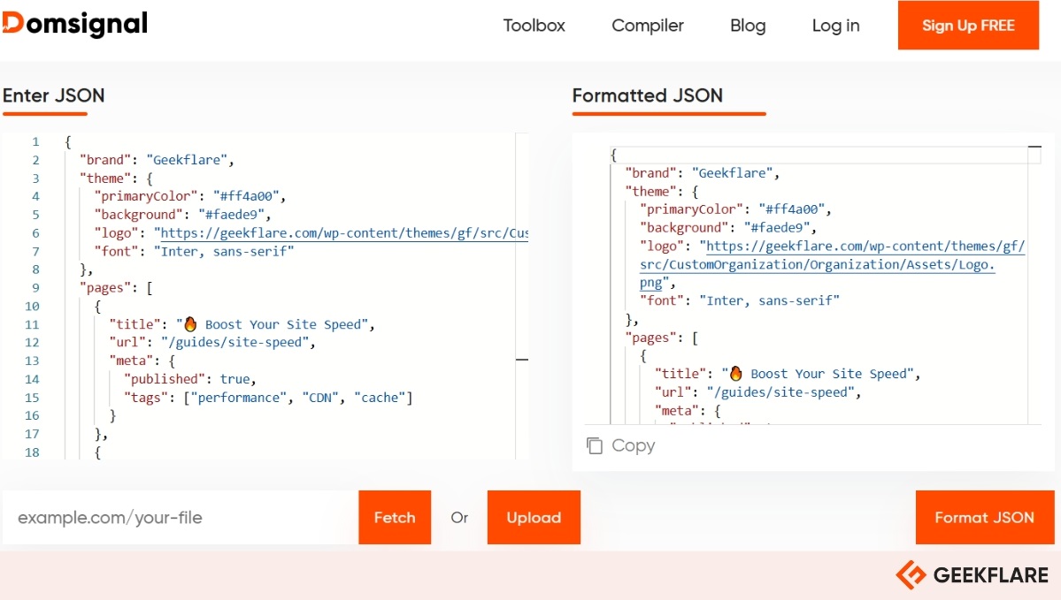1061x600 pixels.
Task: Click the Enter JSON heading
Action: click(x=53, y=95)
